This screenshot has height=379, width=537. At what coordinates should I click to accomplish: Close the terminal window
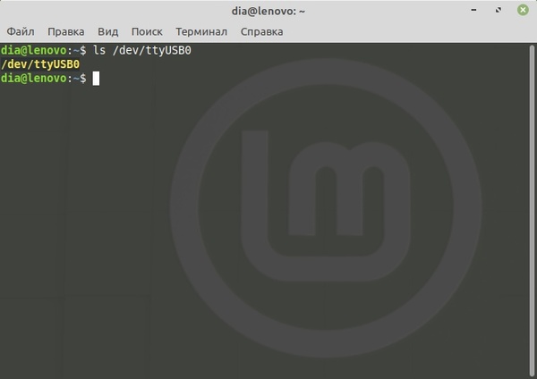click(520, 11)
